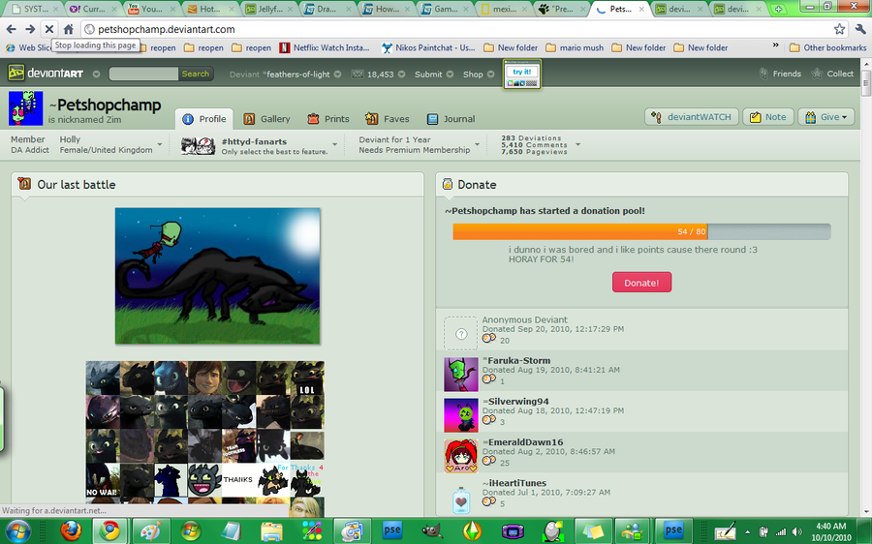The image size is (872, 544).
Task: Open the messages envelope icon showing 18,453
Action: tap(357, 74)
